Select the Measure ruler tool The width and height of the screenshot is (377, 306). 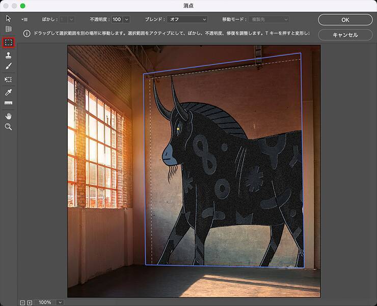(8, 104)
